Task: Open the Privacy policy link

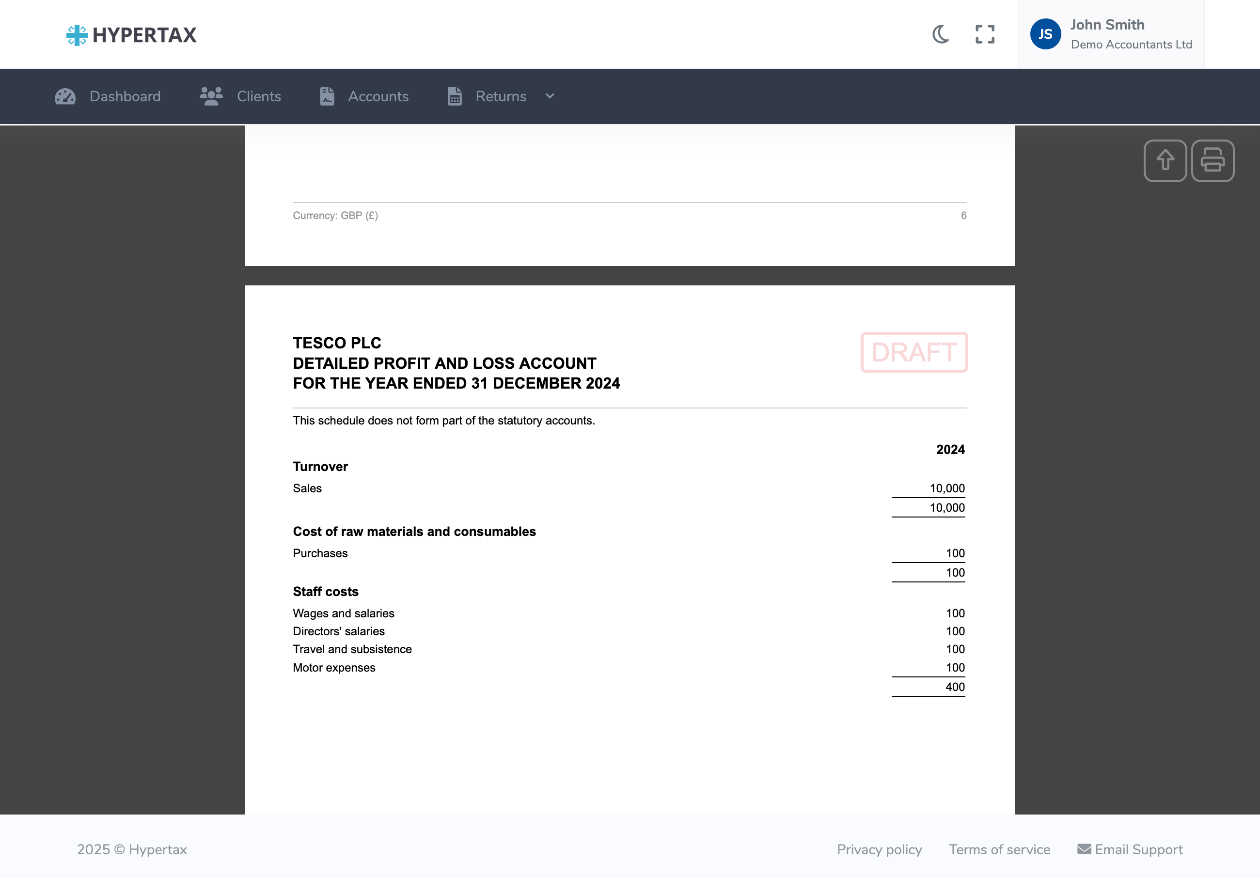Action: click(x=879, y=849)
